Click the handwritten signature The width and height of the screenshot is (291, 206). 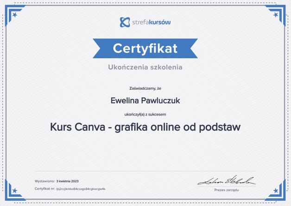pyautogui.click(x=227, y=180)
